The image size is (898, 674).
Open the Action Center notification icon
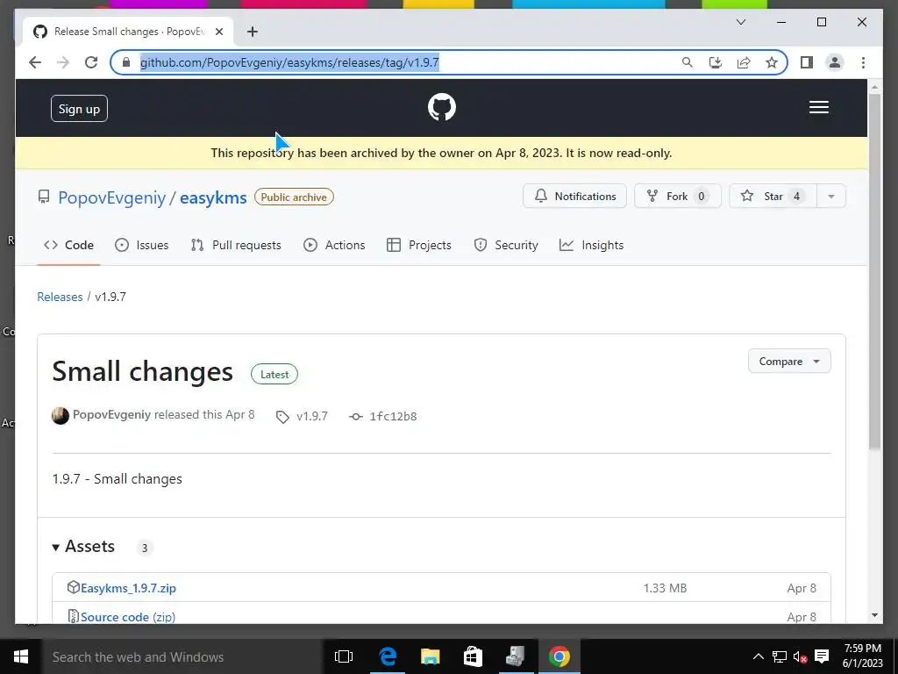[822, 656]
